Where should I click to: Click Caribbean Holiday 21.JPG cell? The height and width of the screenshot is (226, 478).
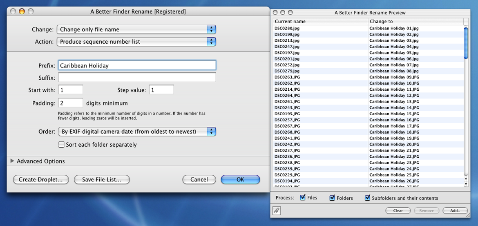coord(416,150)
